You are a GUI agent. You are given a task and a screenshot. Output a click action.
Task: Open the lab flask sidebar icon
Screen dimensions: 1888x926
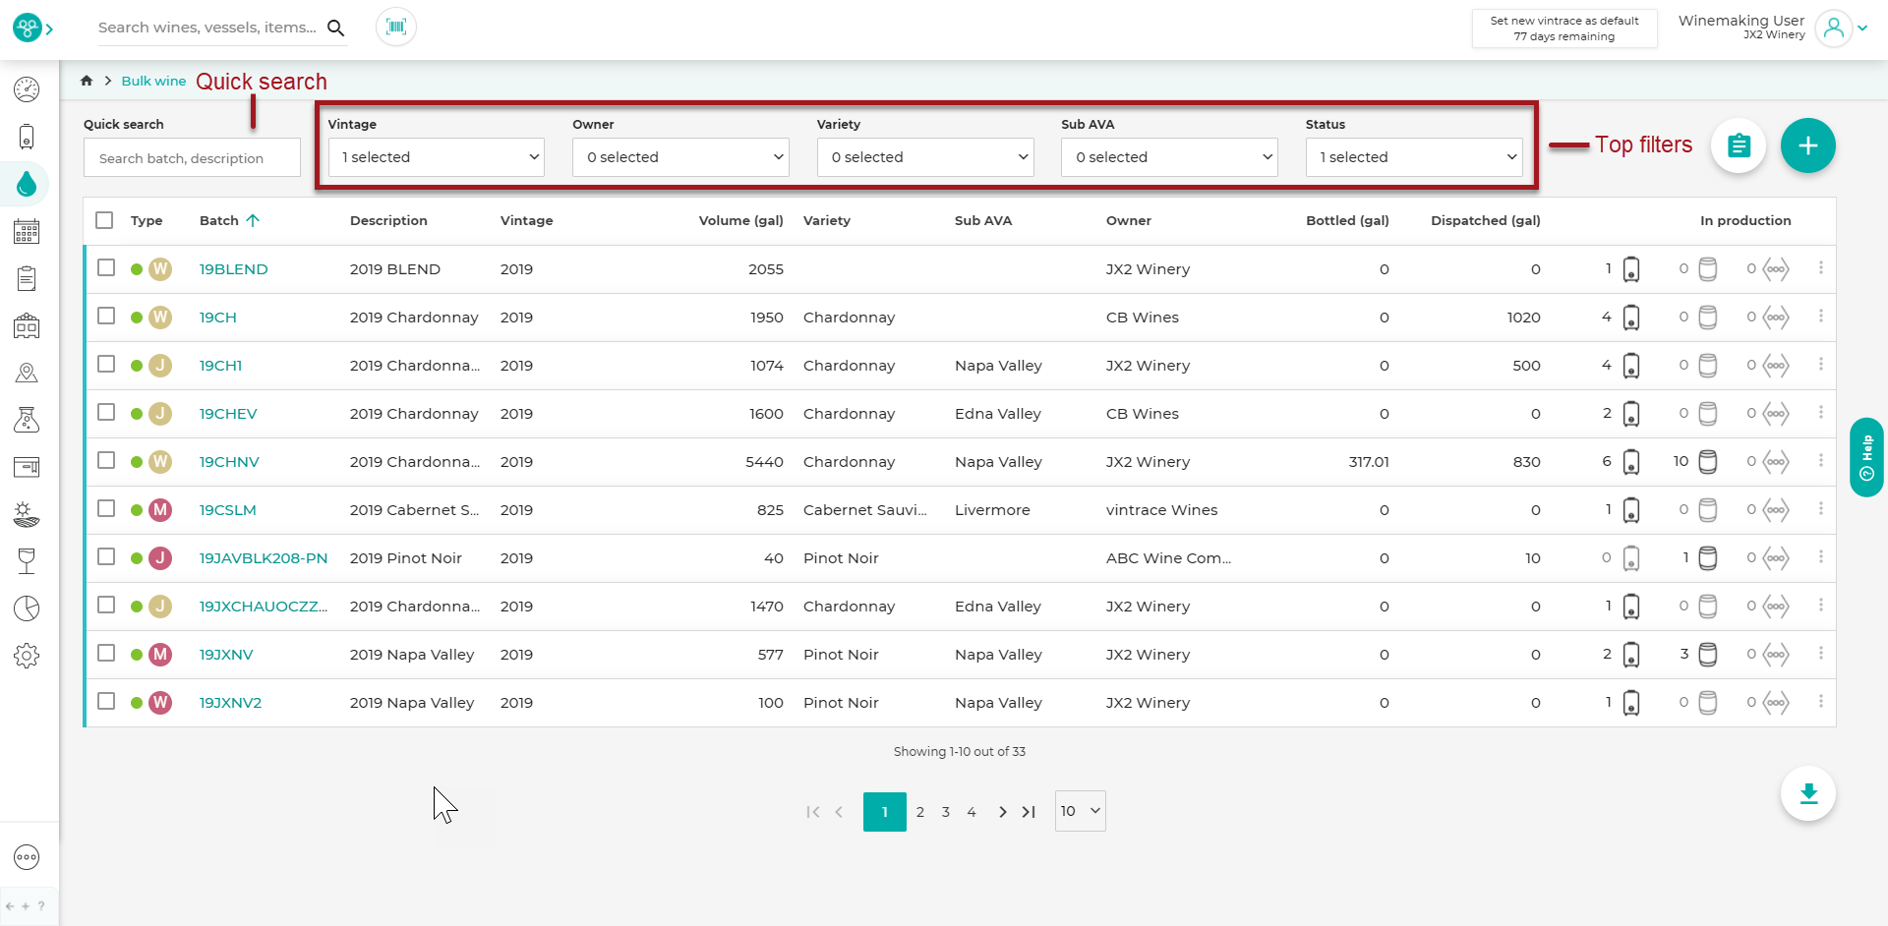coord(27,420)
